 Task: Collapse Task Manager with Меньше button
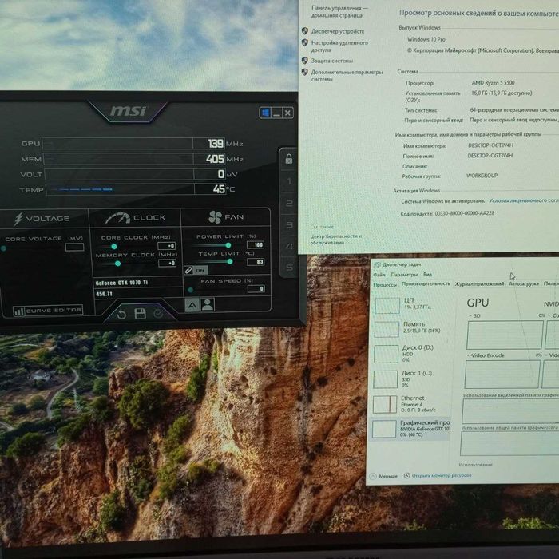(383, 476)
